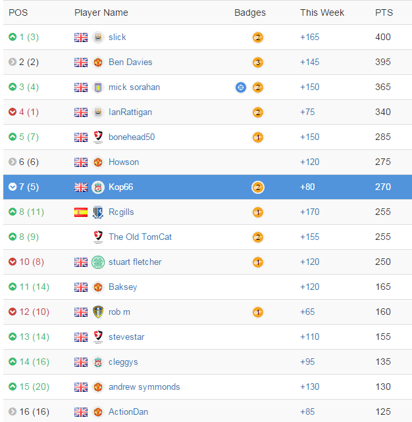
Task: Click Ben Davies' orange number 3 badge
Action: pyautogui.click(x=258, y=62)
